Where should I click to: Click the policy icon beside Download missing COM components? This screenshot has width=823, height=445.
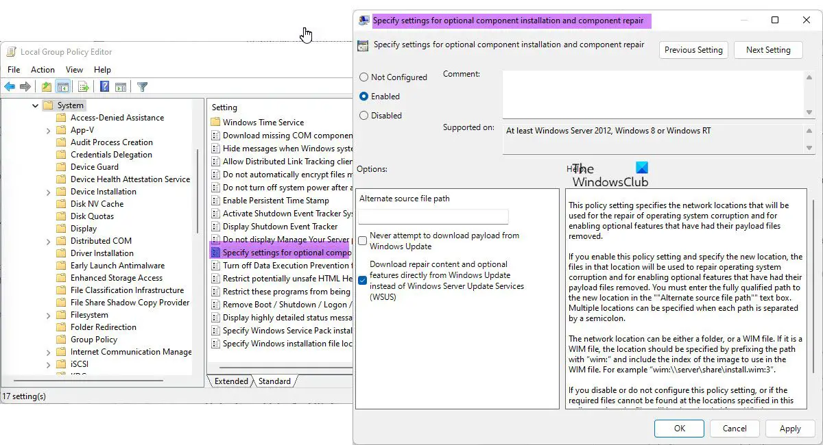215,136
